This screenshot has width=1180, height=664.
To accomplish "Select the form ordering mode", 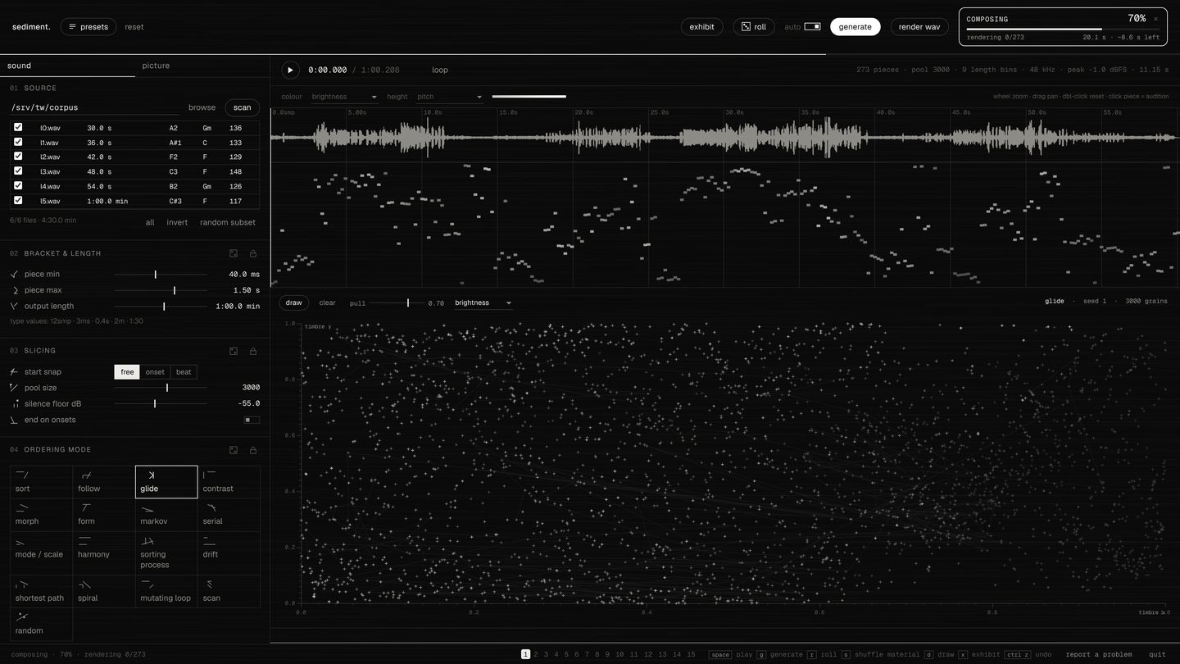I will point(104,515).
